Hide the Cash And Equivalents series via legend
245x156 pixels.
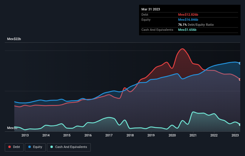(69, 147)
